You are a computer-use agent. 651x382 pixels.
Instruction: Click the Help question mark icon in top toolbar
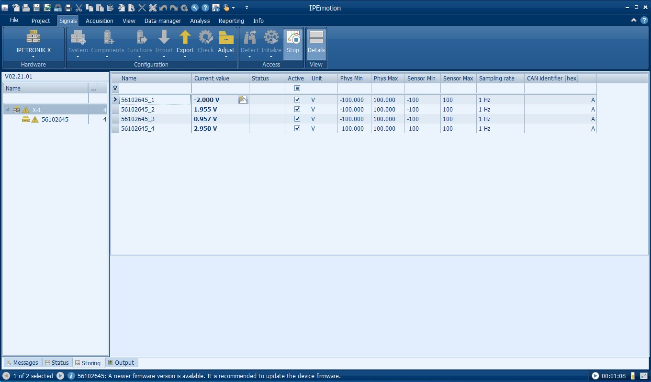coord(205,8)
